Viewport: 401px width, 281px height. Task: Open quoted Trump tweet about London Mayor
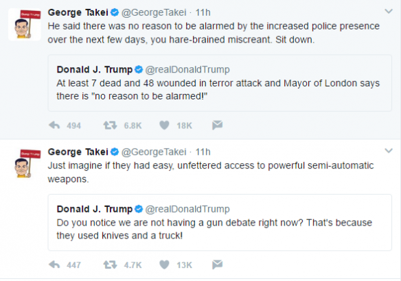tap(220, 83)
